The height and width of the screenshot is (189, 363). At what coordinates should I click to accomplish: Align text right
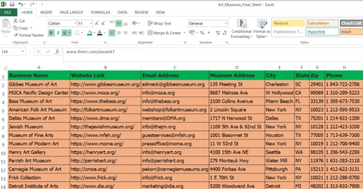pos(125,33)
